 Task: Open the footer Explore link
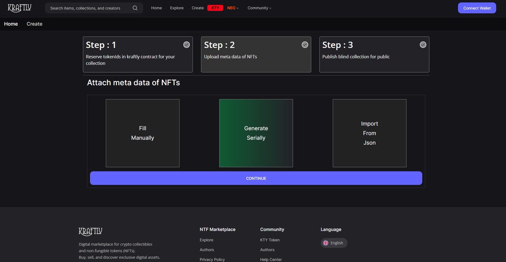click(x=207, y=240)
